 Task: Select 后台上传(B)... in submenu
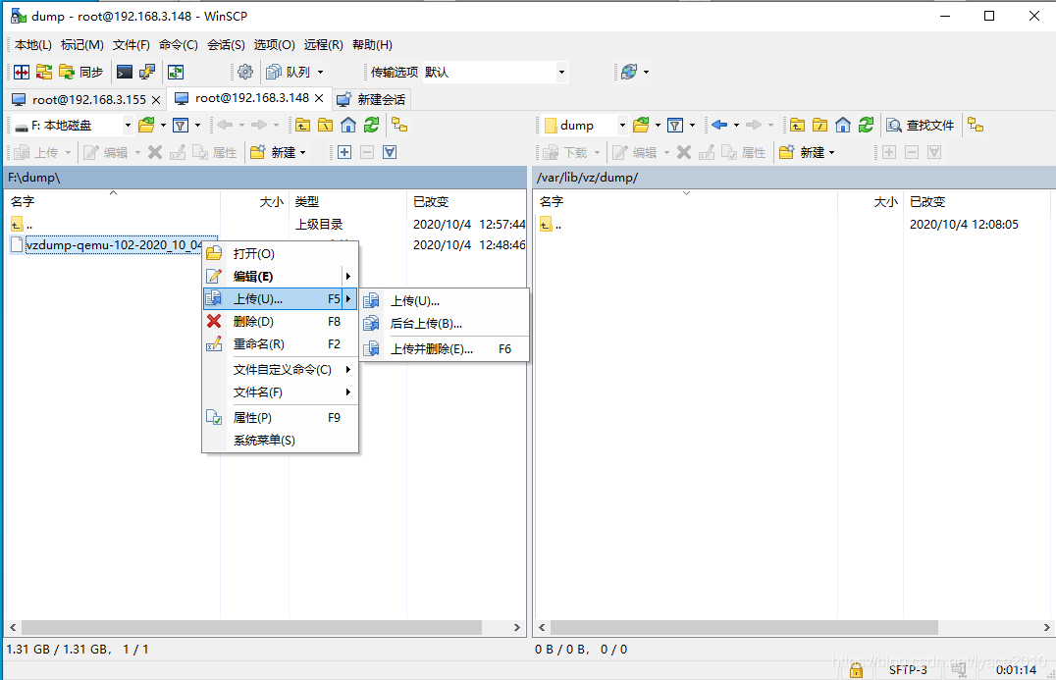click(445, 324)
